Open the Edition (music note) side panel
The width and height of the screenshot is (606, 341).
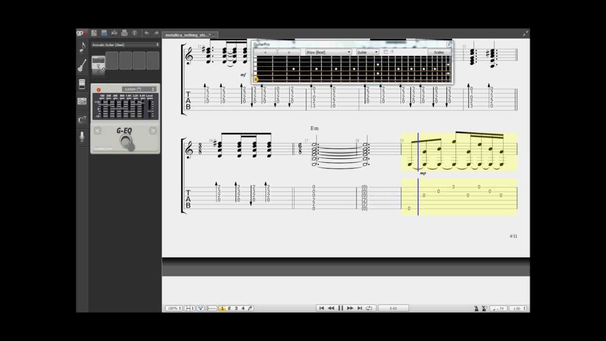click(x=82, y=47)
